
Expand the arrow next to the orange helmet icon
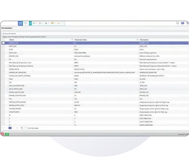(x=55, y=23)
